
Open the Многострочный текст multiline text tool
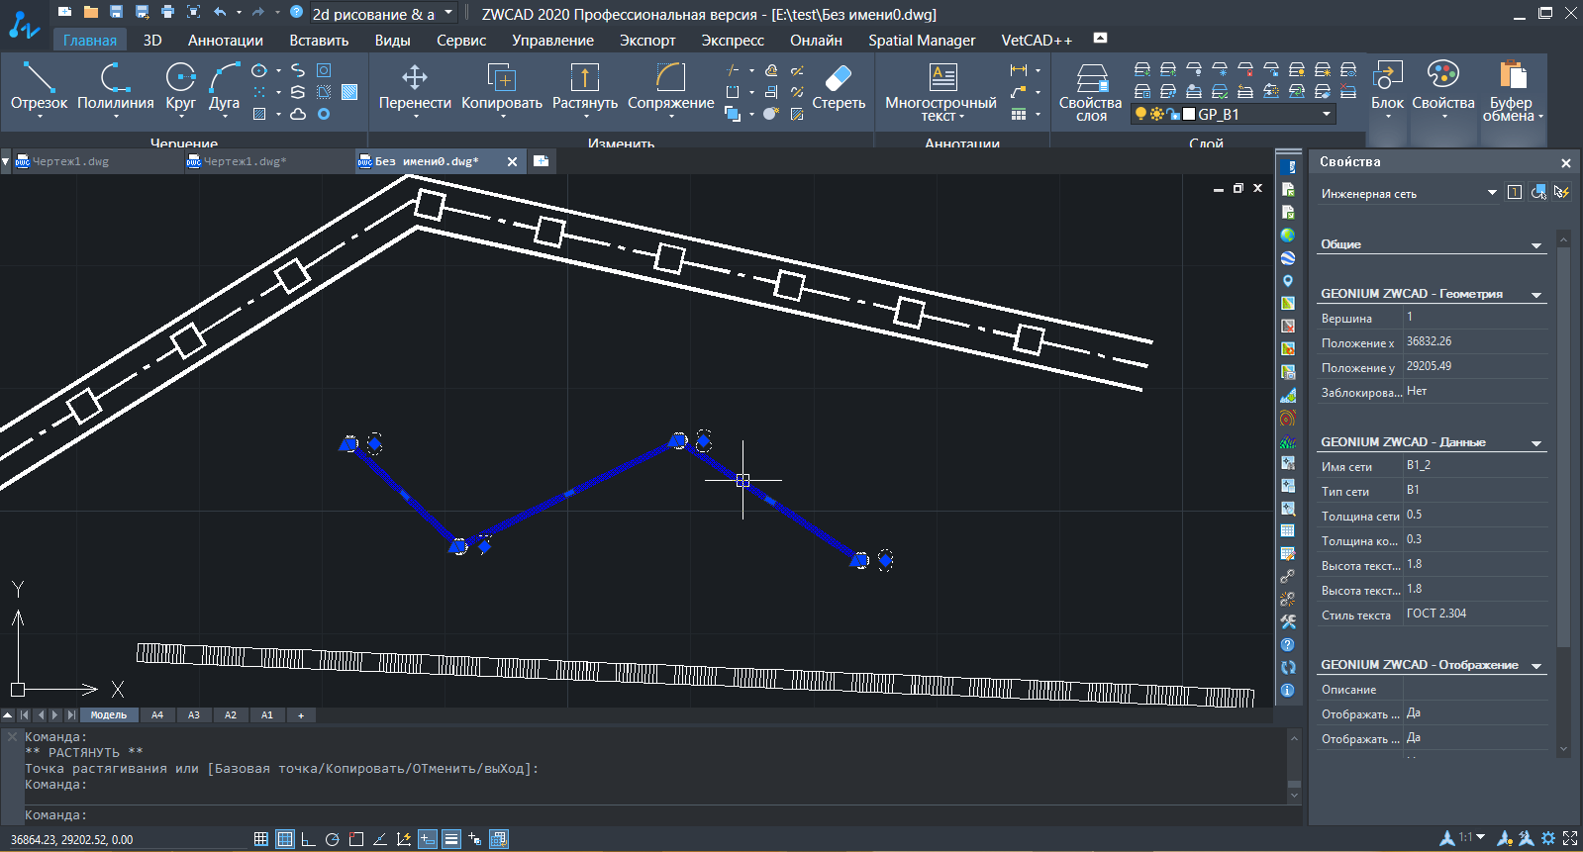(x=940, y=92)
